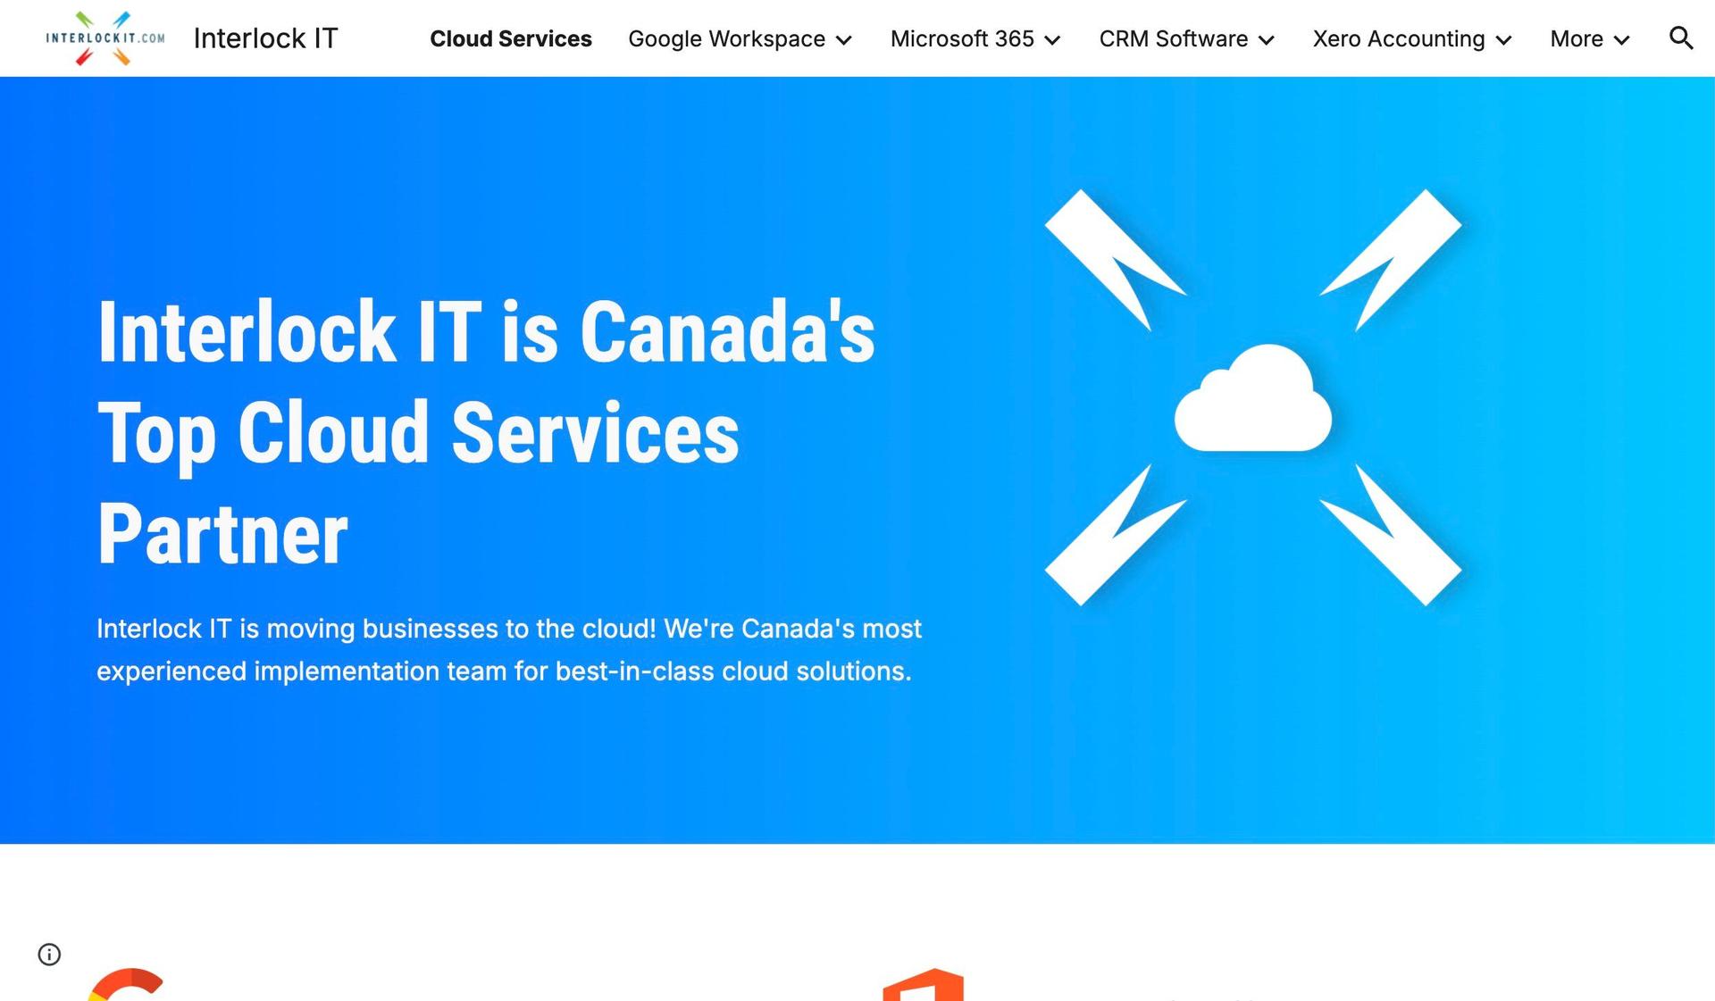Click the InterlockIT.com logo image
Image resolution: width=1715 pixels, height=1001 pixels.
tap(105, 38)
